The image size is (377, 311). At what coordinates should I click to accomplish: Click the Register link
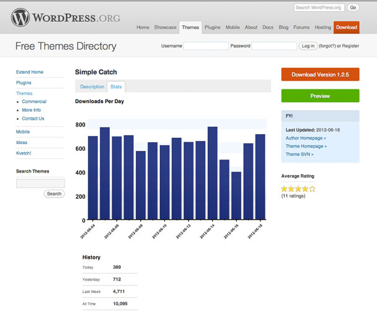(350, 46)
